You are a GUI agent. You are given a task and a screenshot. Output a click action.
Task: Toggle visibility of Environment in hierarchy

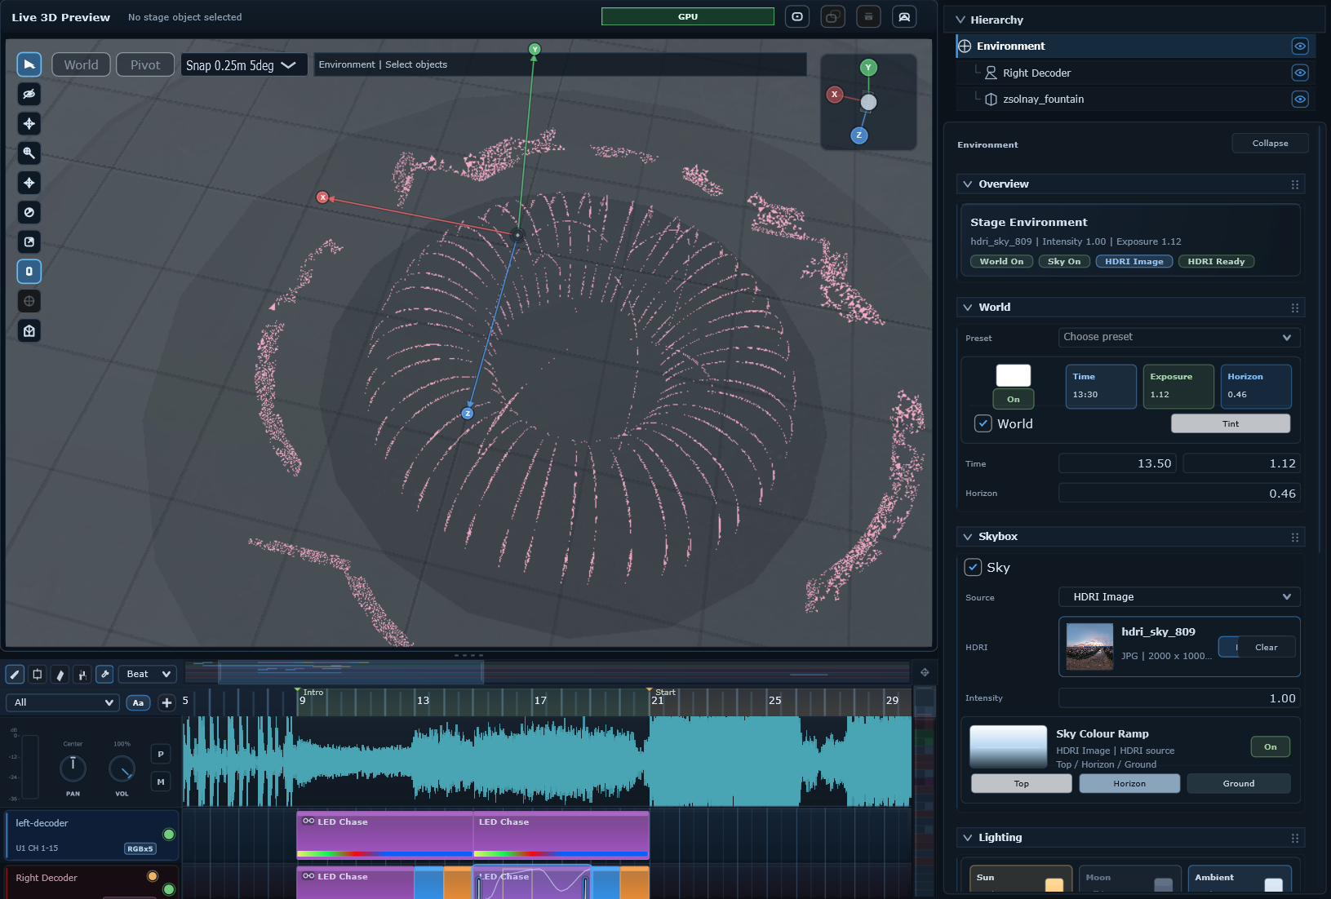[x=1300, y=46]
